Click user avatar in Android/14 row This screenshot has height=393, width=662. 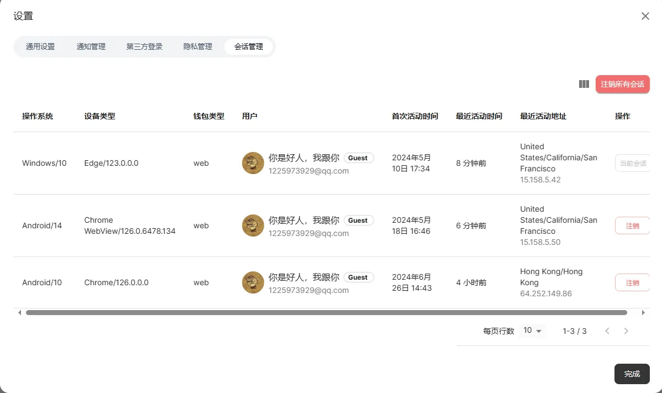[253, 226]
